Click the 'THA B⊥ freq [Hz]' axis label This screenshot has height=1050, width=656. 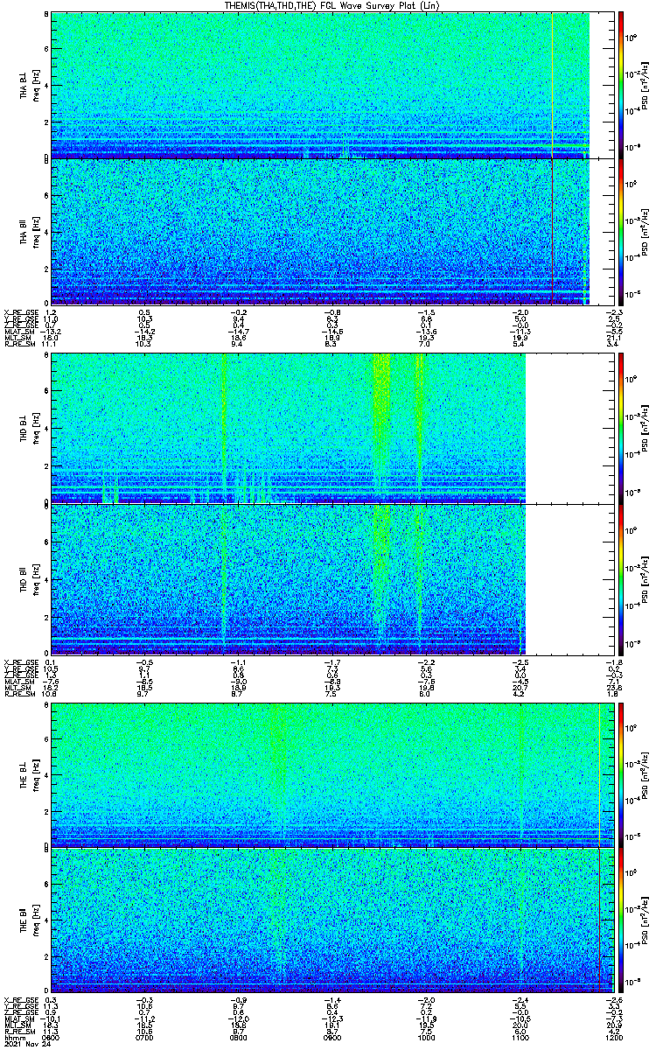point(30,85)
